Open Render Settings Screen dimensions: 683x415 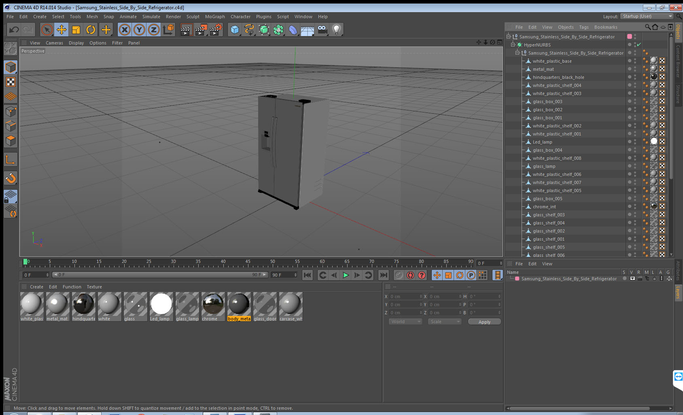(216, 30)
